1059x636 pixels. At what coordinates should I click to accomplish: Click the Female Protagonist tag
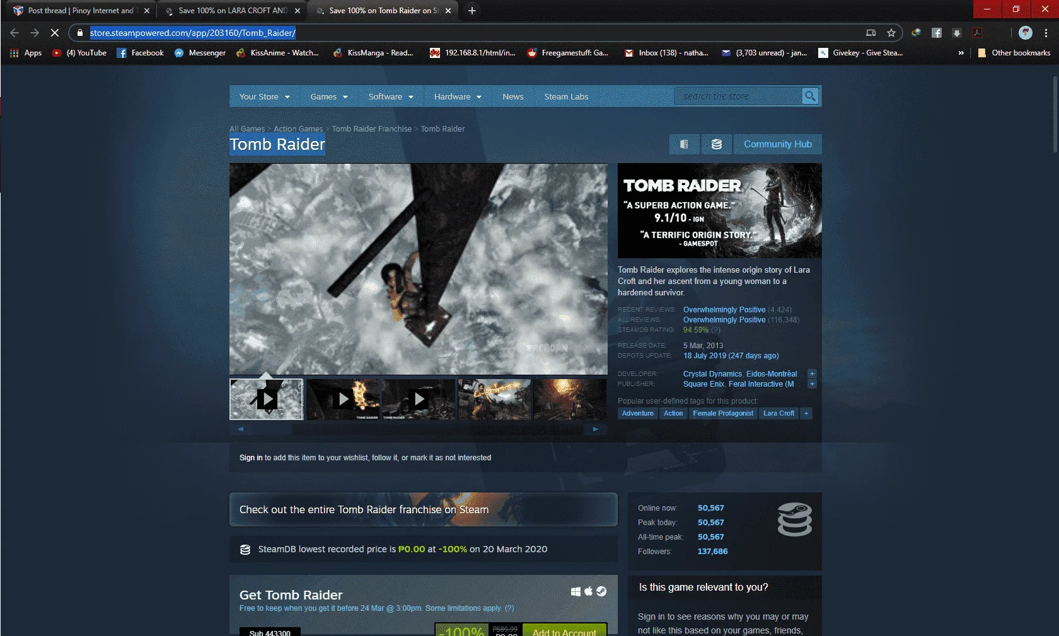(723, 414)
